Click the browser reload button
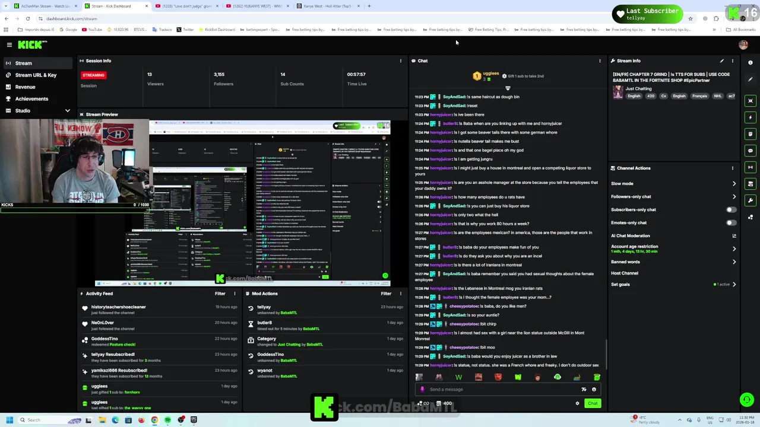This screenshot has width=760, height=427. pos(27,18)
